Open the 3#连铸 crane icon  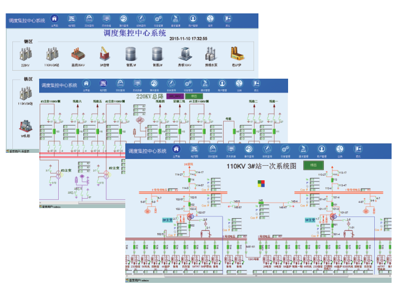pyautogui.click(x=104, y=54)
